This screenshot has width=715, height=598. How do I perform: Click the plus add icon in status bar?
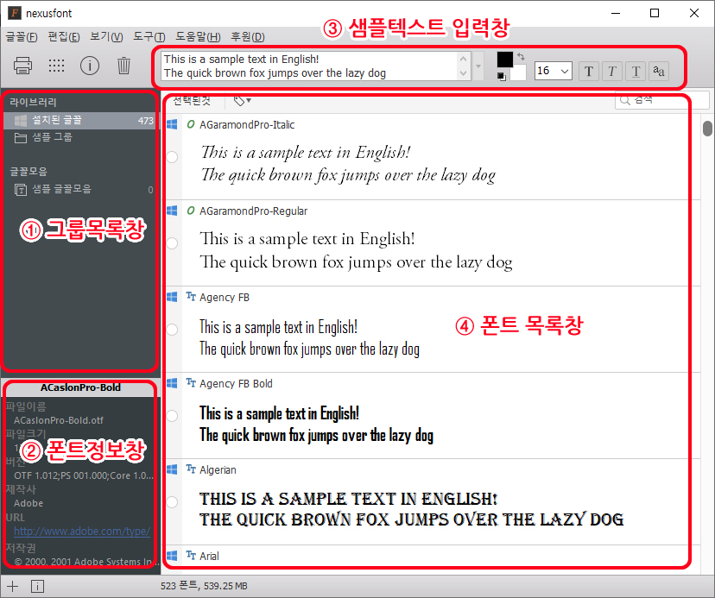[x=13, y=586]
